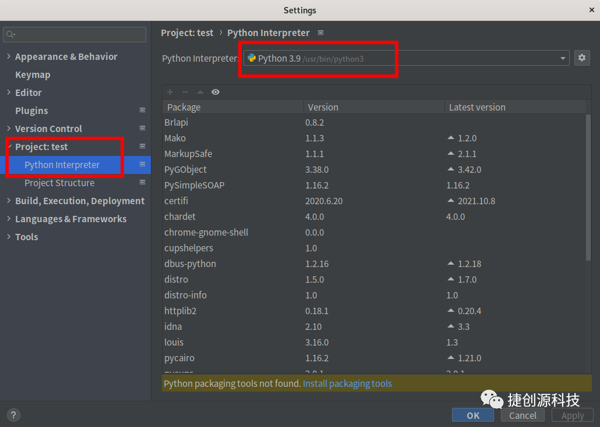The image size is (600, 427).
Task: Select Keymap in settings tree
Action: tap(33, 74)
